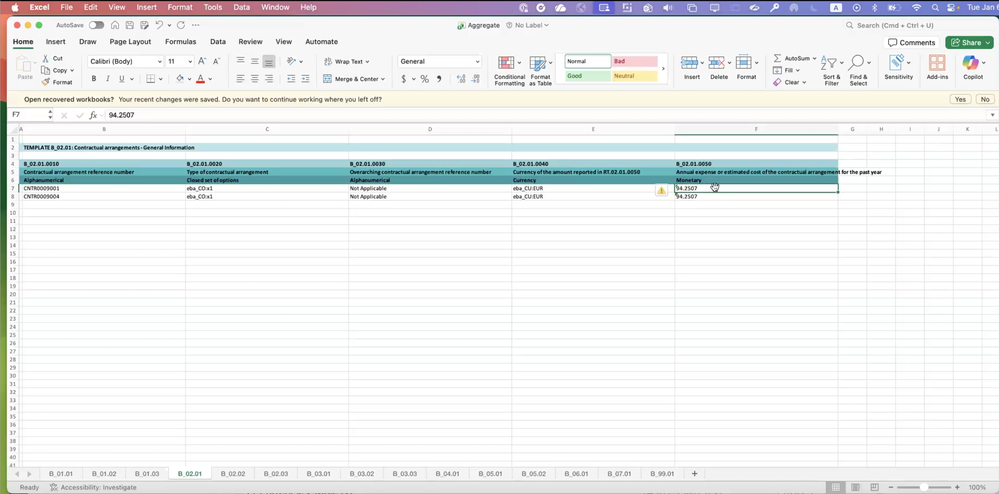Screen dimensions: 999x494
Task: Click the Home icon in title bar
Action: pyautogui.click(x=115, y=25)
